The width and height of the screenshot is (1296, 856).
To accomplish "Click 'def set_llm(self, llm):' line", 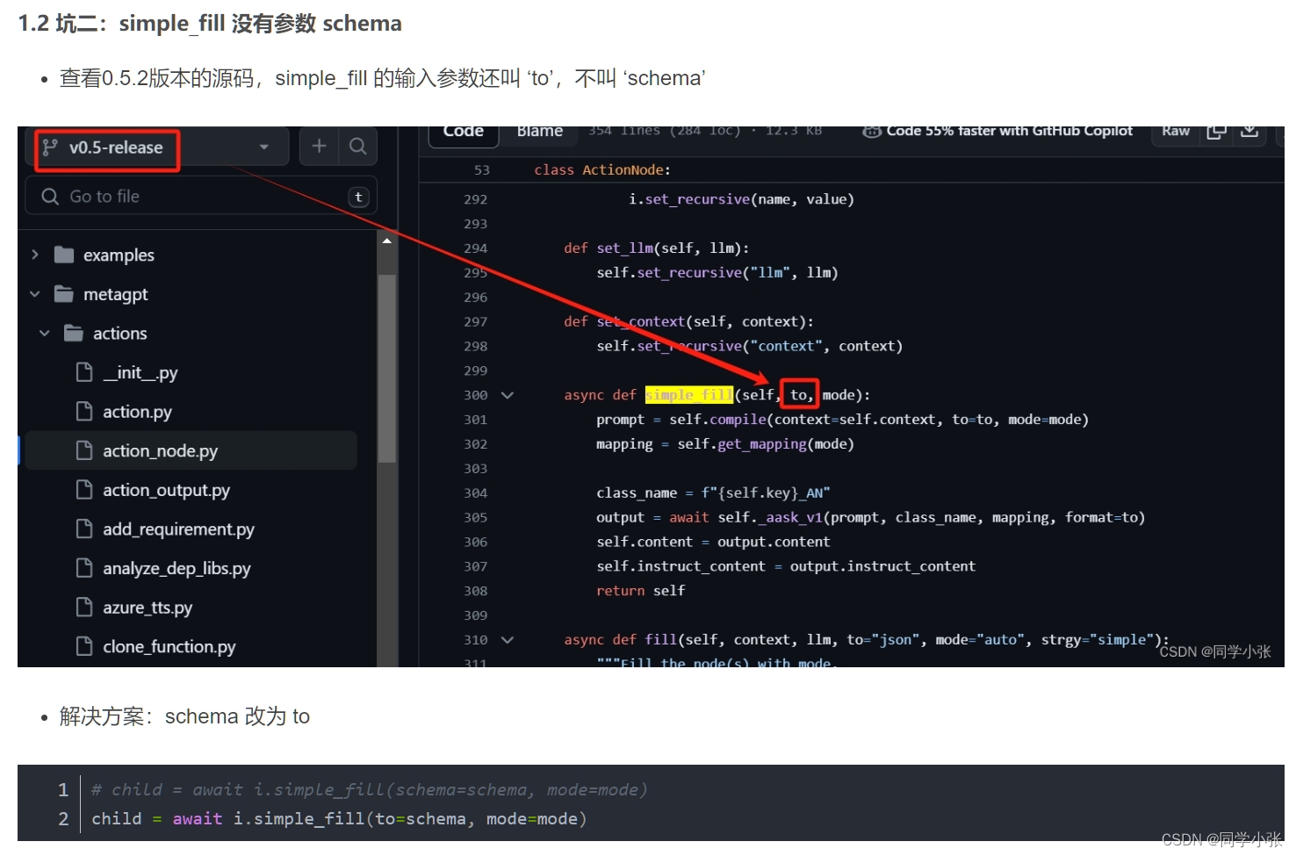I will coord(656,248).
